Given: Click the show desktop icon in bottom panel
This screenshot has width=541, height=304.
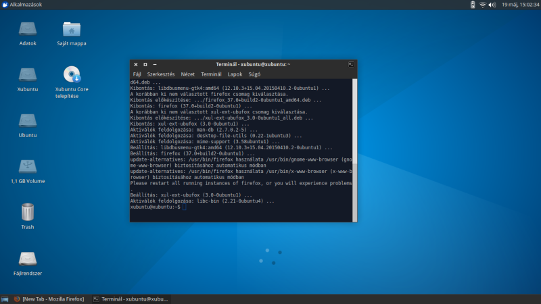Looking at the screenshot, I should coord(5,299).
